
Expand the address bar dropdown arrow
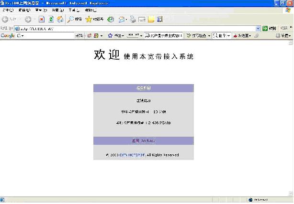point(259,28)
